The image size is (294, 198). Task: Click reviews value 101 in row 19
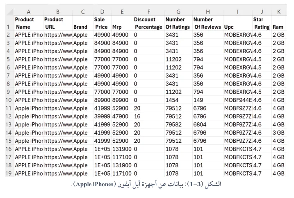[208, 173]
